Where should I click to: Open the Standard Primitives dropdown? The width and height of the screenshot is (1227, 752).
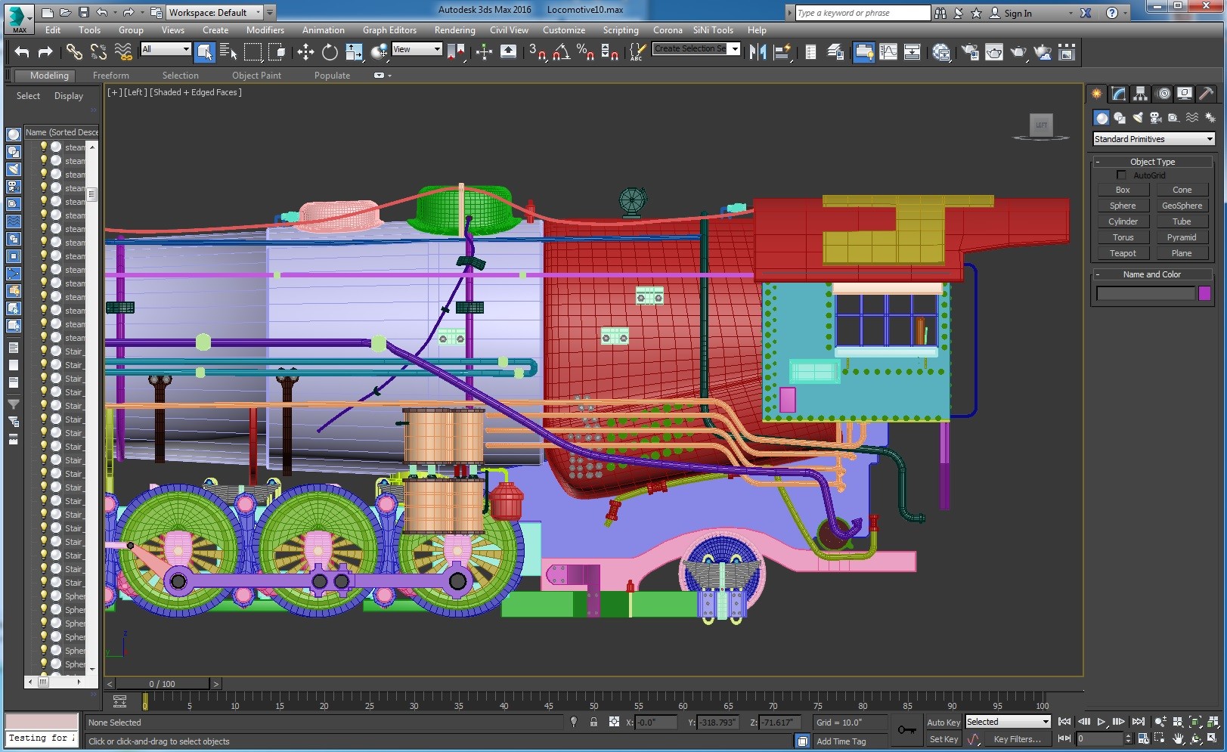pyautogui.click(x=1154, y=139)
